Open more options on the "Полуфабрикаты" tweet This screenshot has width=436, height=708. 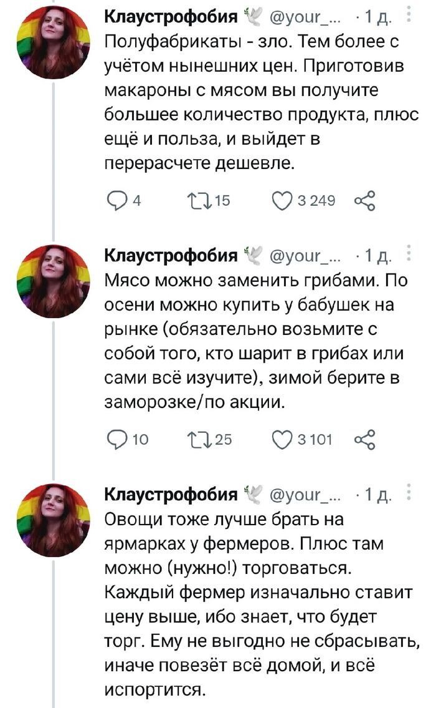coord(408,14)
